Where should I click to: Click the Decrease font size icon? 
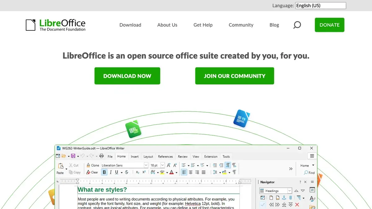175,165
